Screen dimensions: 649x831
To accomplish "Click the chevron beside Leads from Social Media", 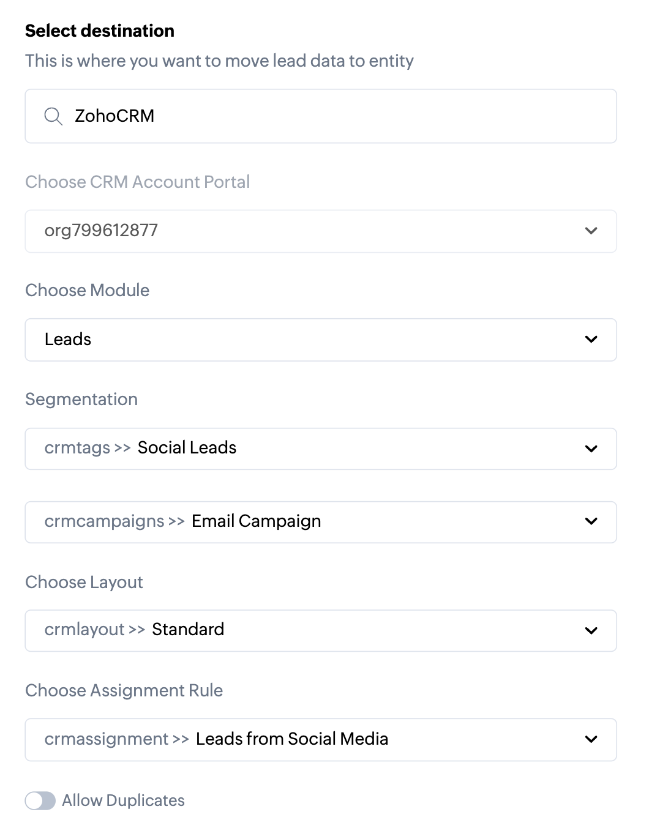I will coord(591,739).
